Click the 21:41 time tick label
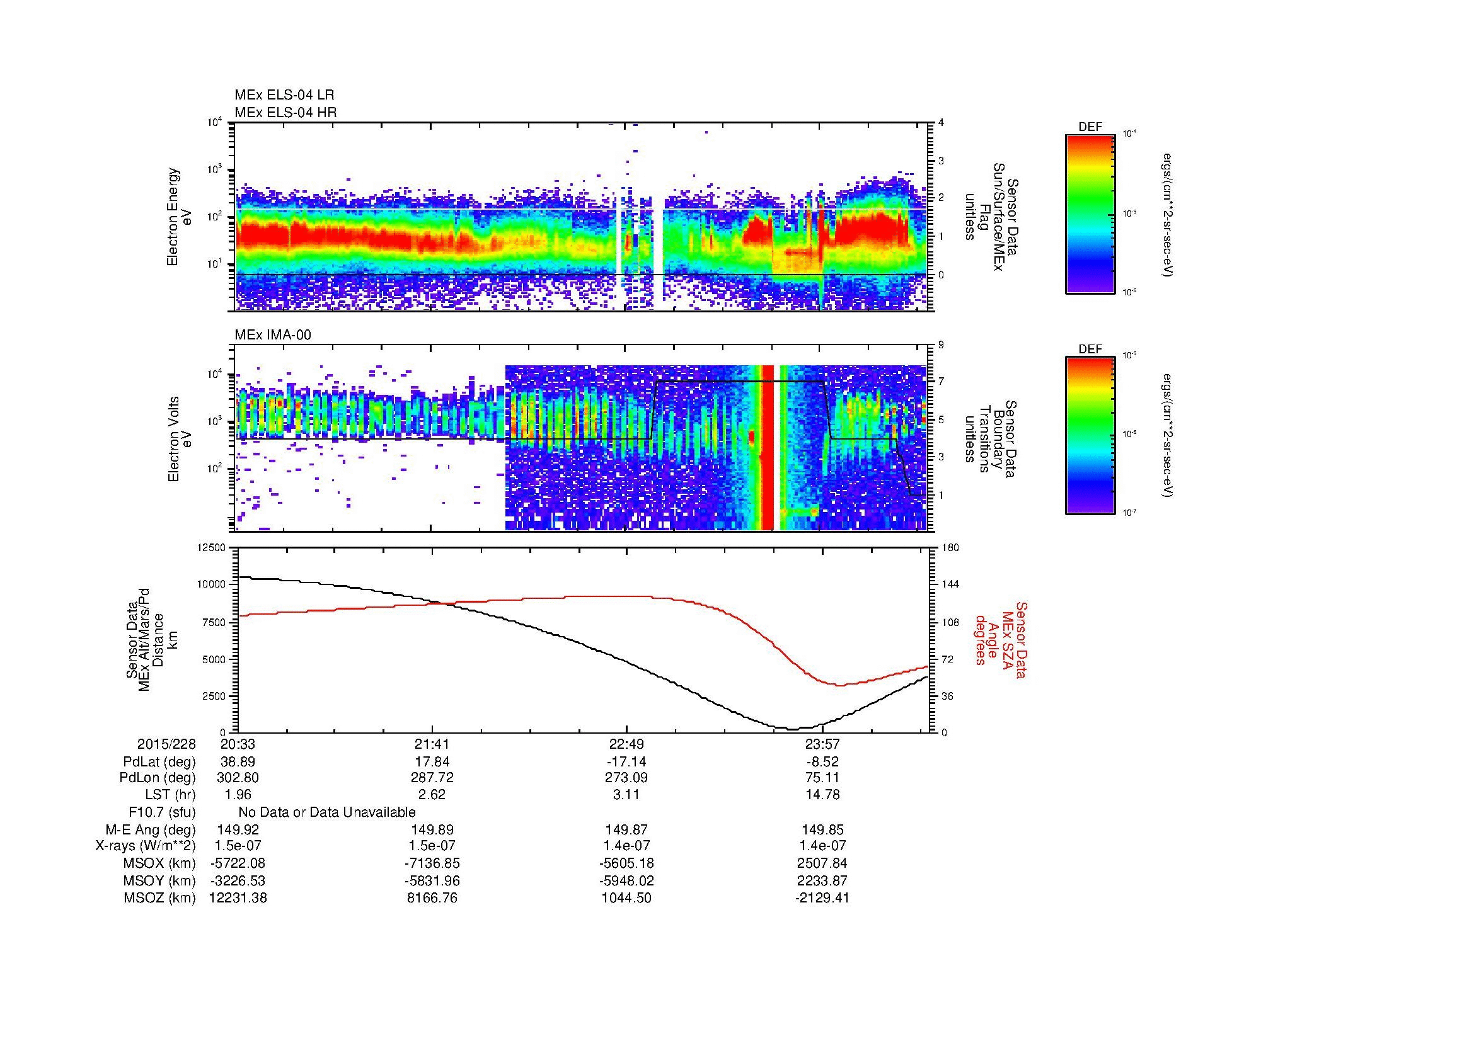The width and height of the screenshot is (1474, 1041). point(432,744)
